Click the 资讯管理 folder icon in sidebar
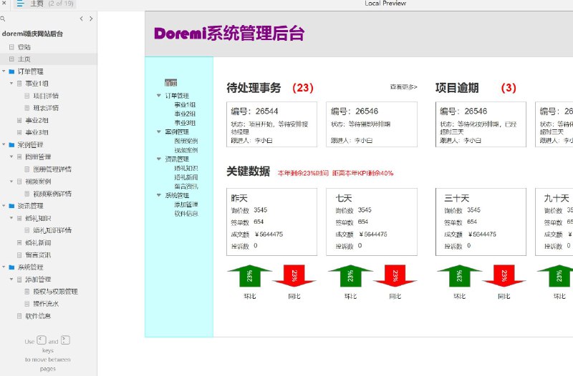This screenshot has width=573, height=376. click(11, 206)
